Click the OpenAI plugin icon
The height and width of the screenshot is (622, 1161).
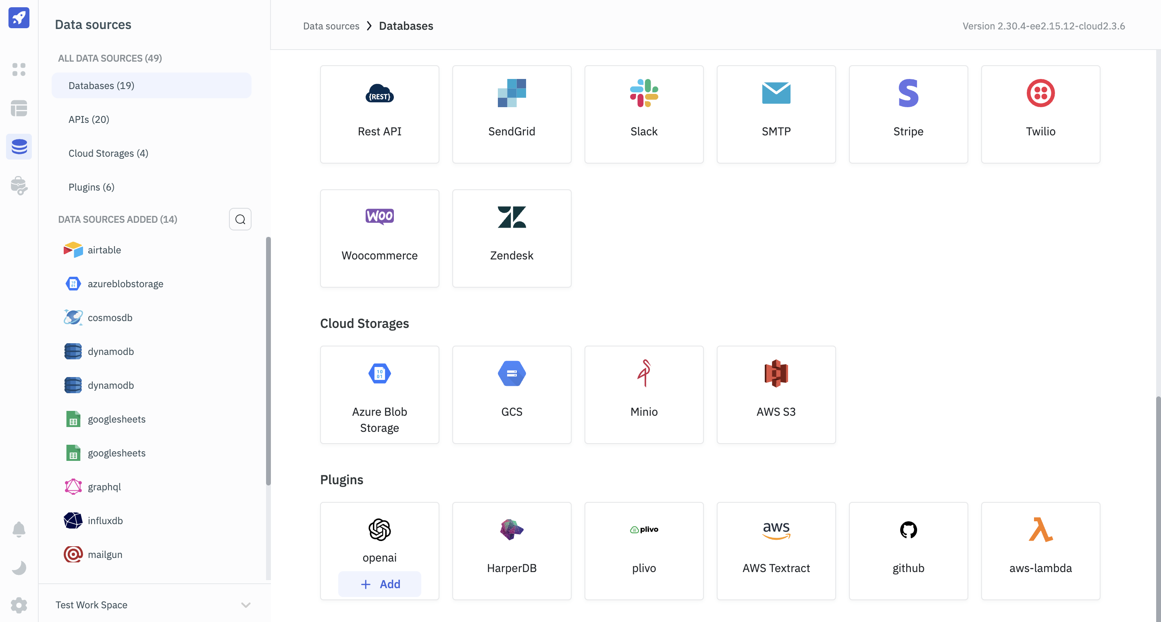pos(379,530)
